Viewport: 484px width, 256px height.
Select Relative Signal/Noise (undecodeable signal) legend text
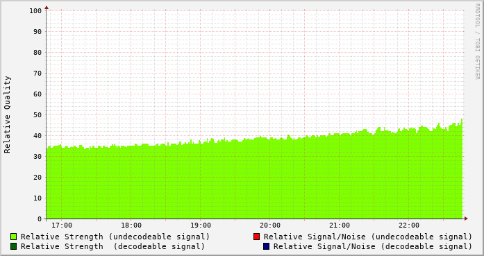tap(368, 237)
